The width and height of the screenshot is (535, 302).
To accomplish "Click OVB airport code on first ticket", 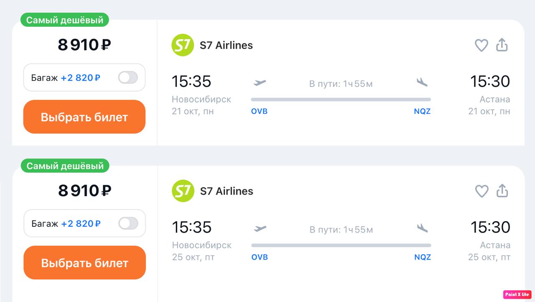I will (x=259, y=111).
